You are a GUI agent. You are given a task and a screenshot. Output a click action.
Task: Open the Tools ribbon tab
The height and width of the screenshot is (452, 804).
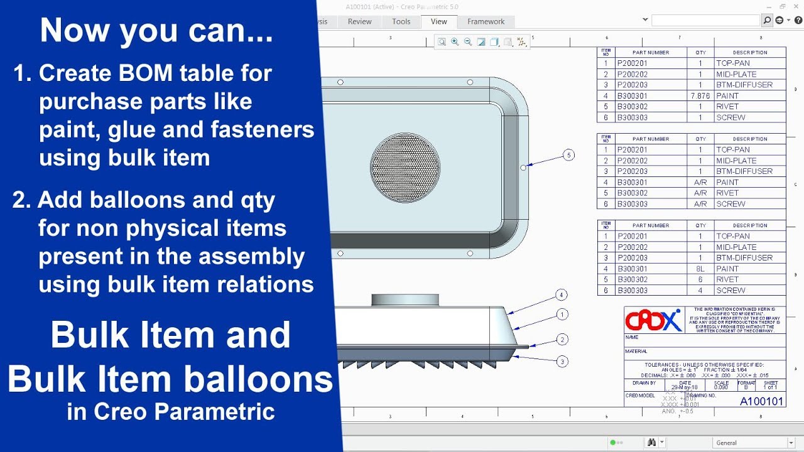(x=401, y=21)
